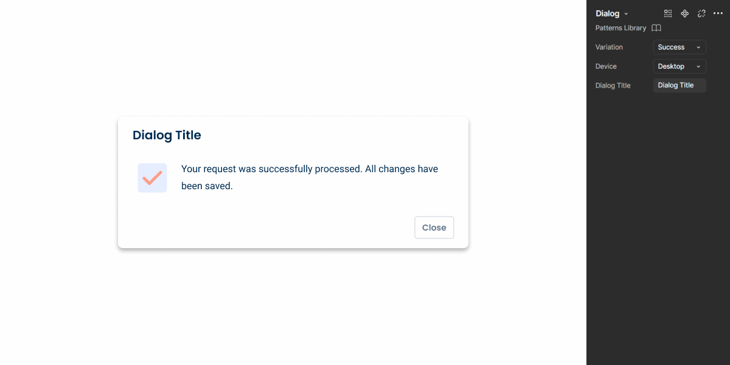Viewport: 730px width, 365px height.
Task: Click the dashed-squares component properties icon
Action: coord(668,13)
